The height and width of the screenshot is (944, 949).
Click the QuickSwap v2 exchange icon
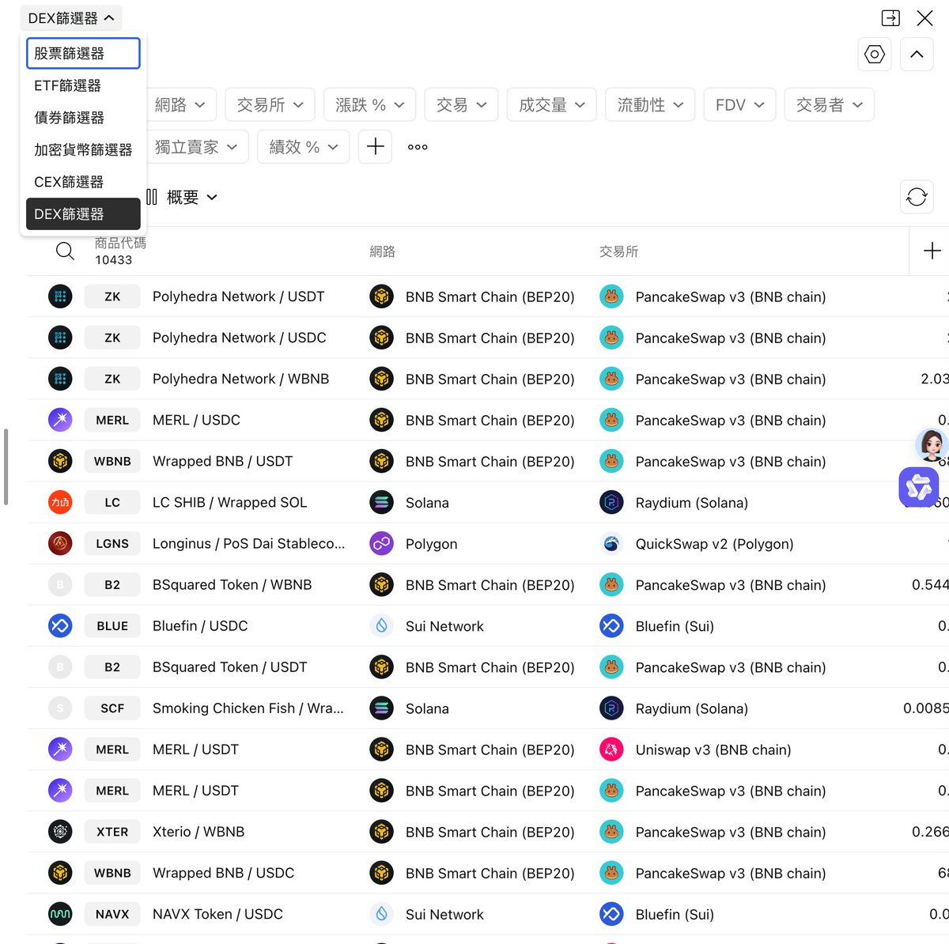(x=611, y=544)
